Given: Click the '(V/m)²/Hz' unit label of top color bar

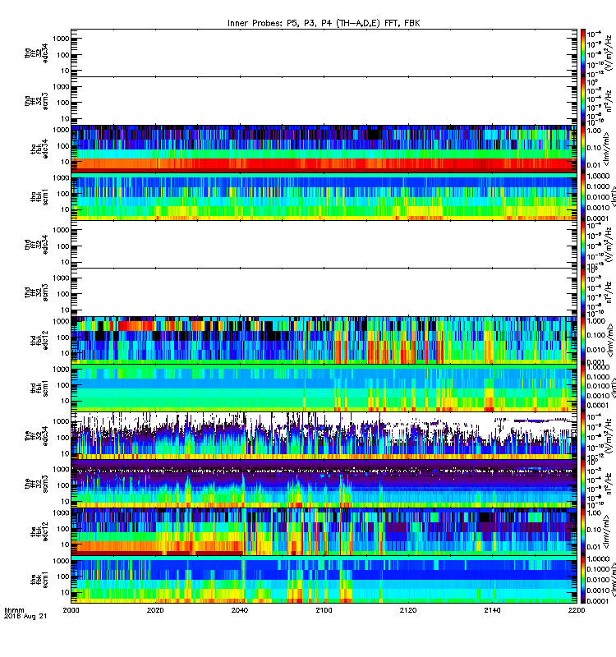Looking at the screenshot, I should coord(609,53).
